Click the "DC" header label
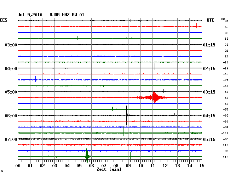The image size is (230, 175). pos(223,19)
